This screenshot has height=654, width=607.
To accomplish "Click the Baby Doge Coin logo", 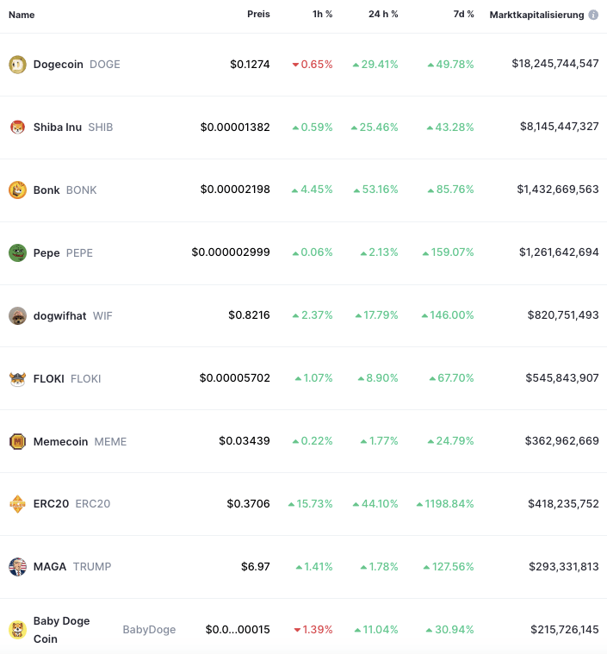I will (x=17, y=630).
